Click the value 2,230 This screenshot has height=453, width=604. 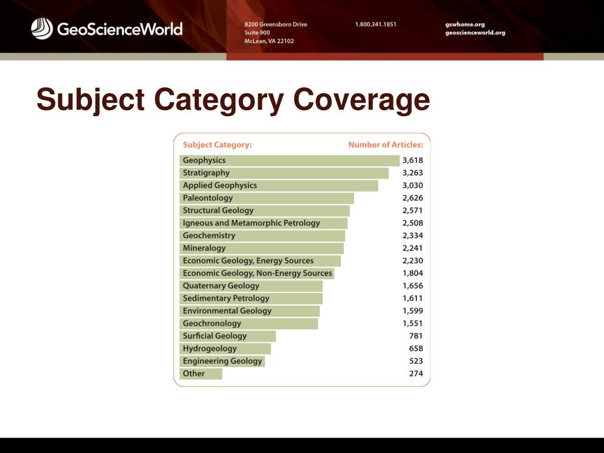(412, 261)
